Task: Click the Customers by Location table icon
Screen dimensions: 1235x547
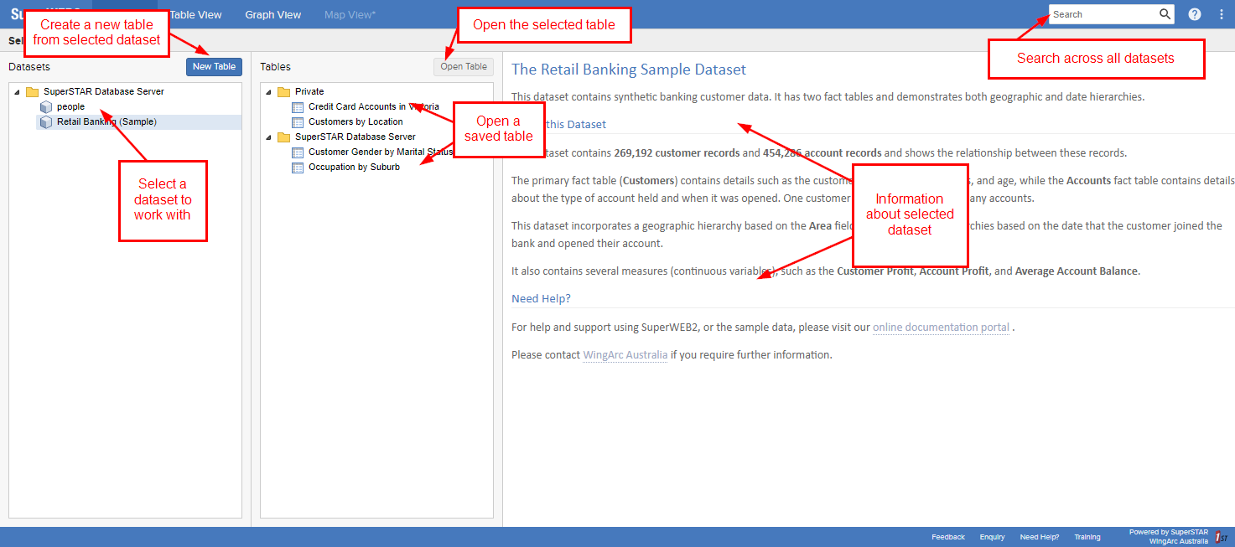Action: click(x=298, y=121)
